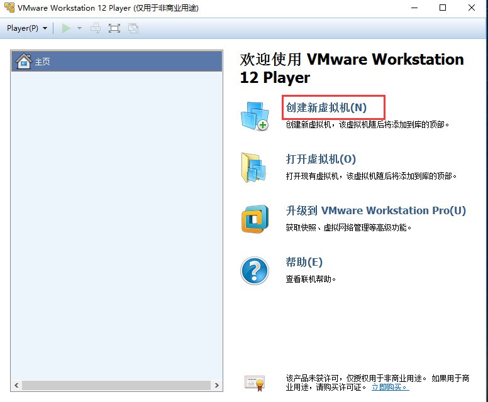Minimize the VMware Player window
The height and width of the screenshot is (402, 488).
tap(414, 8)
